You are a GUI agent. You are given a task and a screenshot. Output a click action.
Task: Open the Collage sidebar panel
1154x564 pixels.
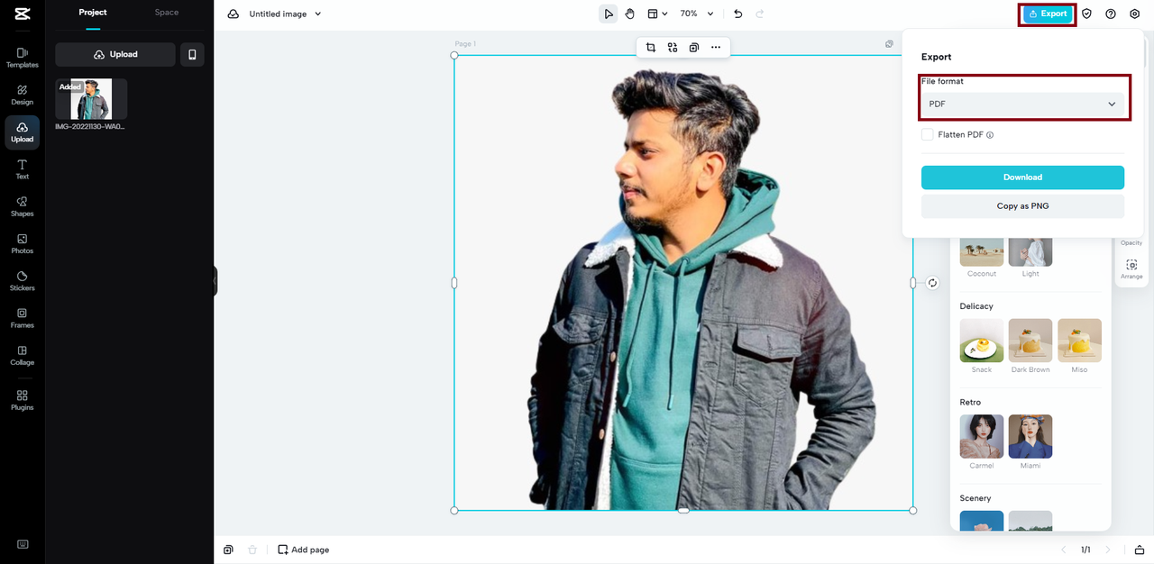[x=23, y=355]
